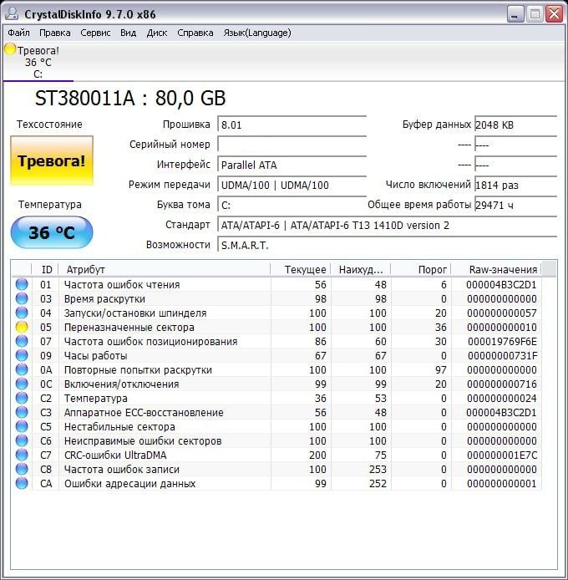Click yellow warning icon for Переназначенные сектора
Viewport: 568px width, 580px height.
(22, 327)
